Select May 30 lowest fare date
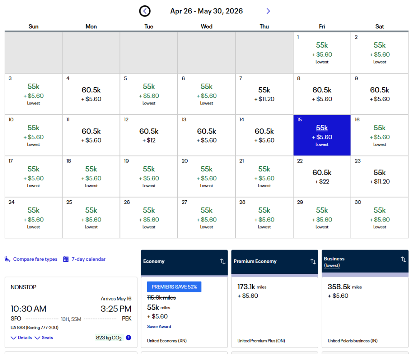The image size is (416, 354). click(x=379, y=218)
